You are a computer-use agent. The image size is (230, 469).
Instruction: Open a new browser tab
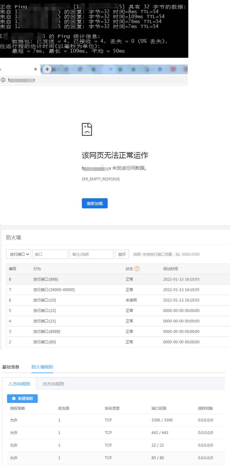point(47,69)
